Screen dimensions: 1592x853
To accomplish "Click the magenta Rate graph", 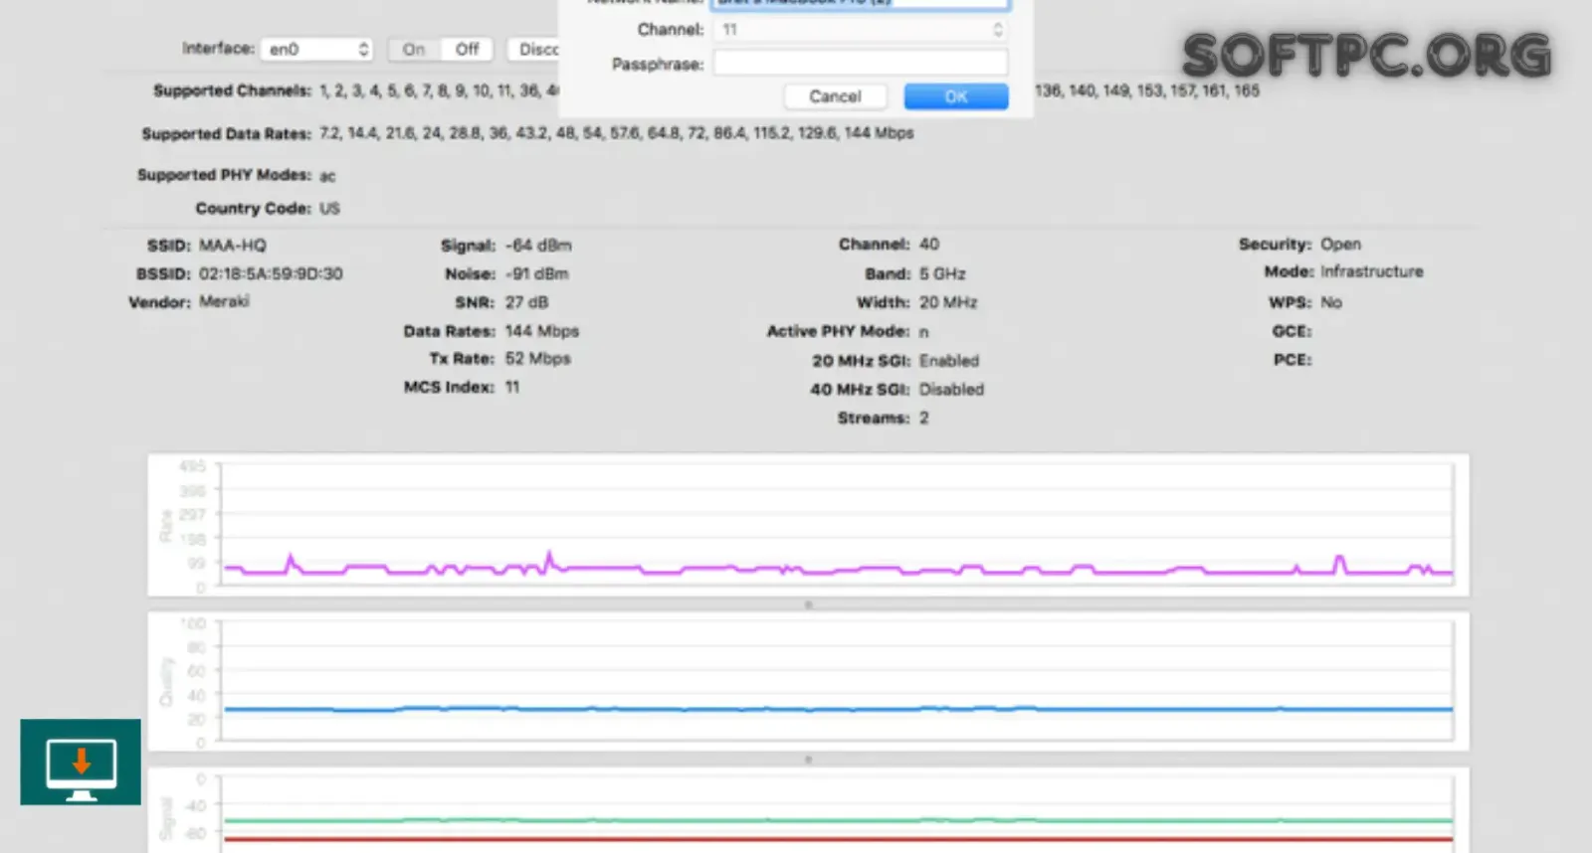I will (808, 525).
